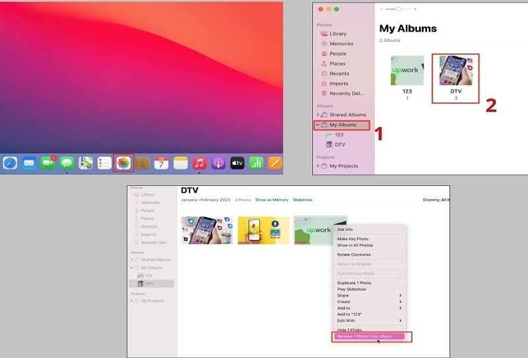Open Messages from the Dock
Viewport: 528px width, 358px height.
67,164
